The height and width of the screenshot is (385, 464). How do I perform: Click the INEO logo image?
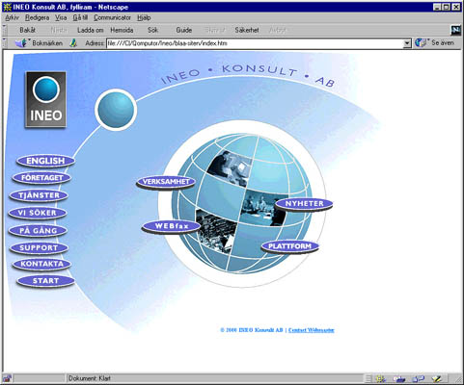pyautogui.click(x=46, y=99)
